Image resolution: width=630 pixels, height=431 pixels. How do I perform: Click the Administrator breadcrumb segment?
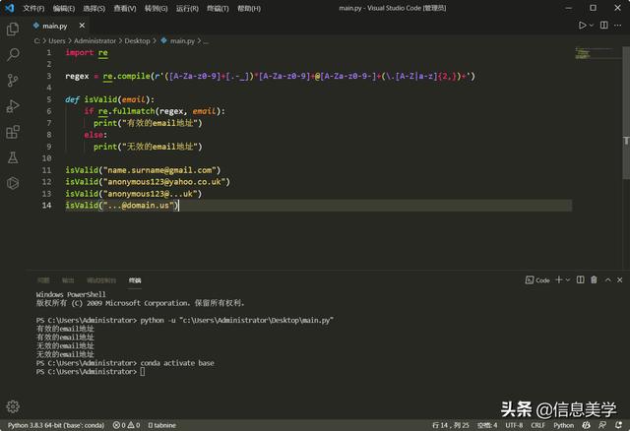point(94,40)
